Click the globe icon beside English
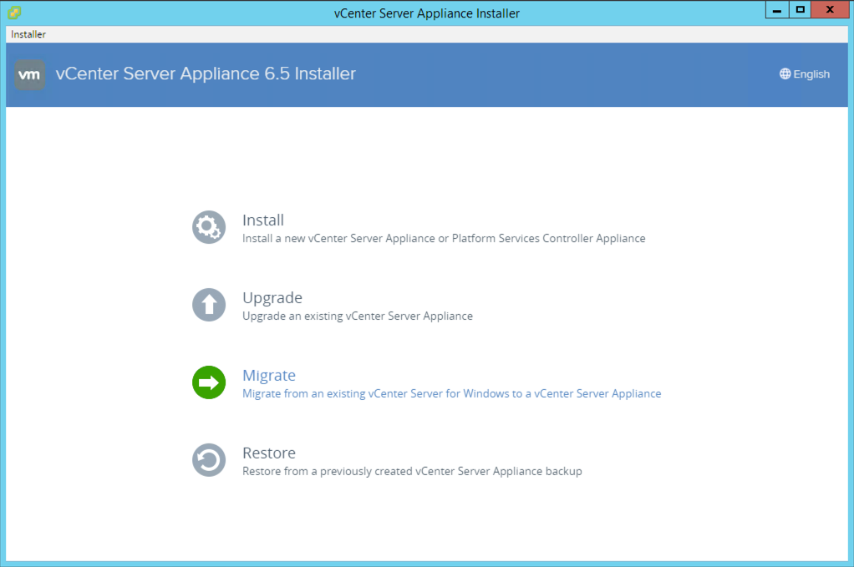 coord(785,74)
